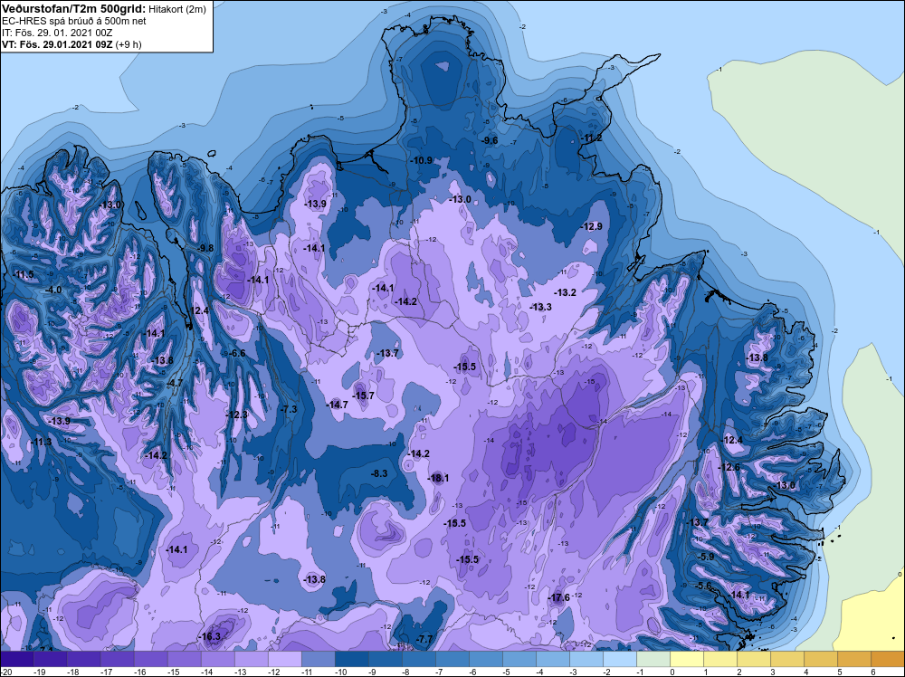
Task: Click the valid time 'VT: Fös. 29.01.2021 09Z' line
Action: coord(57,44)
